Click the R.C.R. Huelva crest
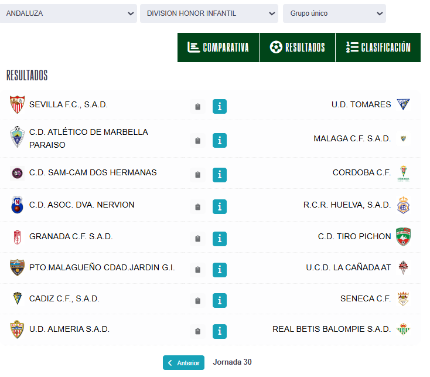 click(x=403, y=205)
